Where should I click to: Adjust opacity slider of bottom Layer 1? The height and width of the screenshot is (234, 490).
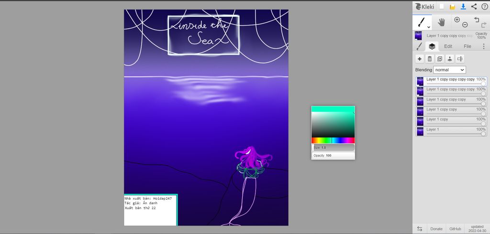coord(456,134)
